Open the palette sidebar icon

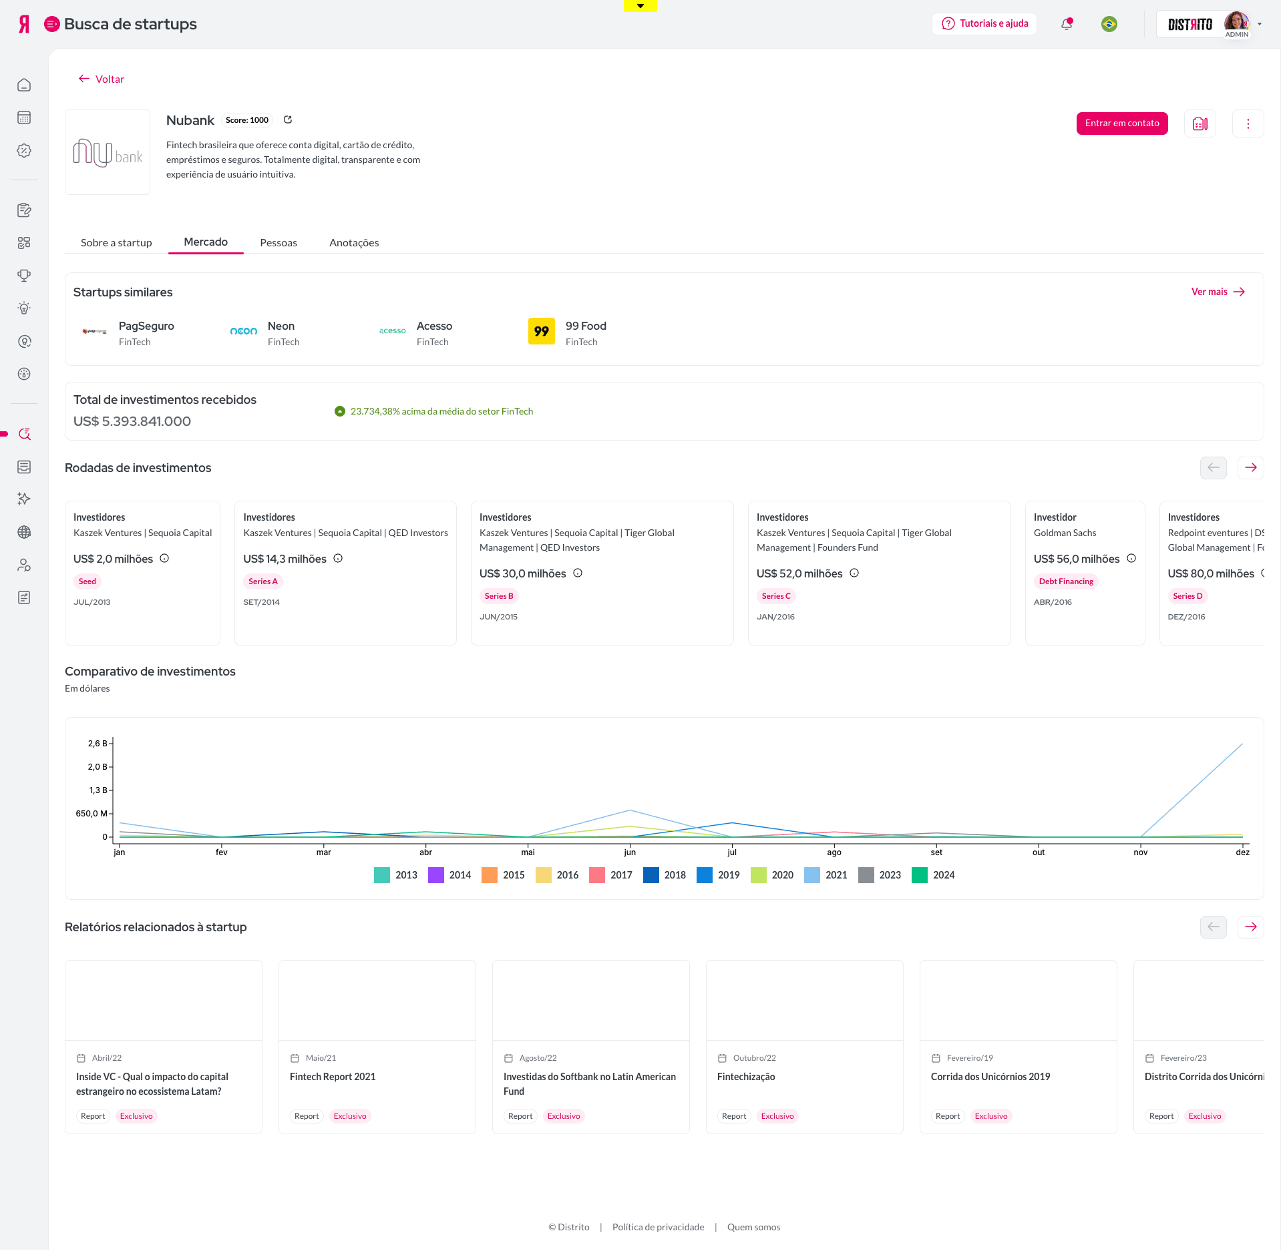[24, 374]
